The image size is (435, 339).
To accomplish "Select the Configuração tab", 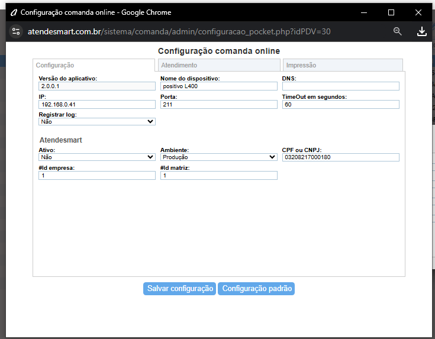I will pos(94,66).
